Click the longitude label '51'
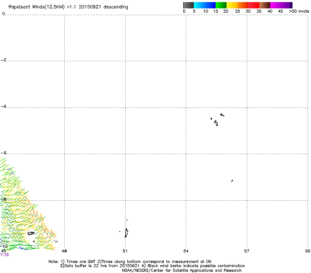 pyautogui.click(x=125, y=251)
